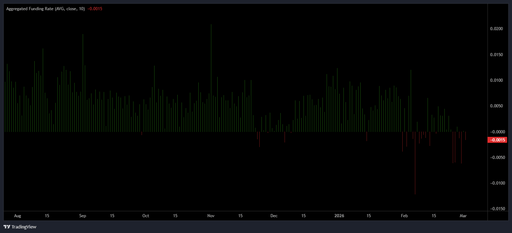Select the Aug label on time axis

click(x=18, y=216)
